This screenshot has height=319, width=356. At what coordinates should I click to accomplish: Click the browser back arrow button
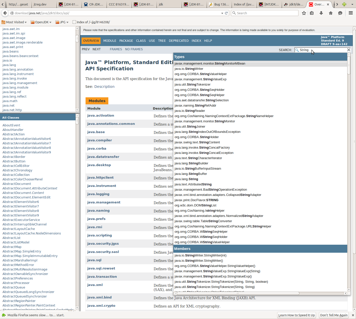pos(5,13)
